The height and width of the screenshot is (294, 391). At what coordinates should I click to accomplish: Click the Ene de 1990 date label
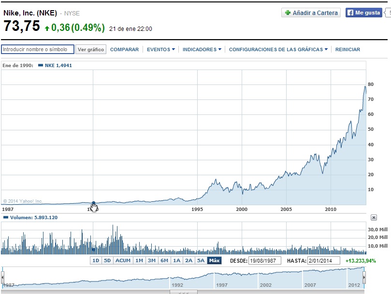[x=18, y=66]
